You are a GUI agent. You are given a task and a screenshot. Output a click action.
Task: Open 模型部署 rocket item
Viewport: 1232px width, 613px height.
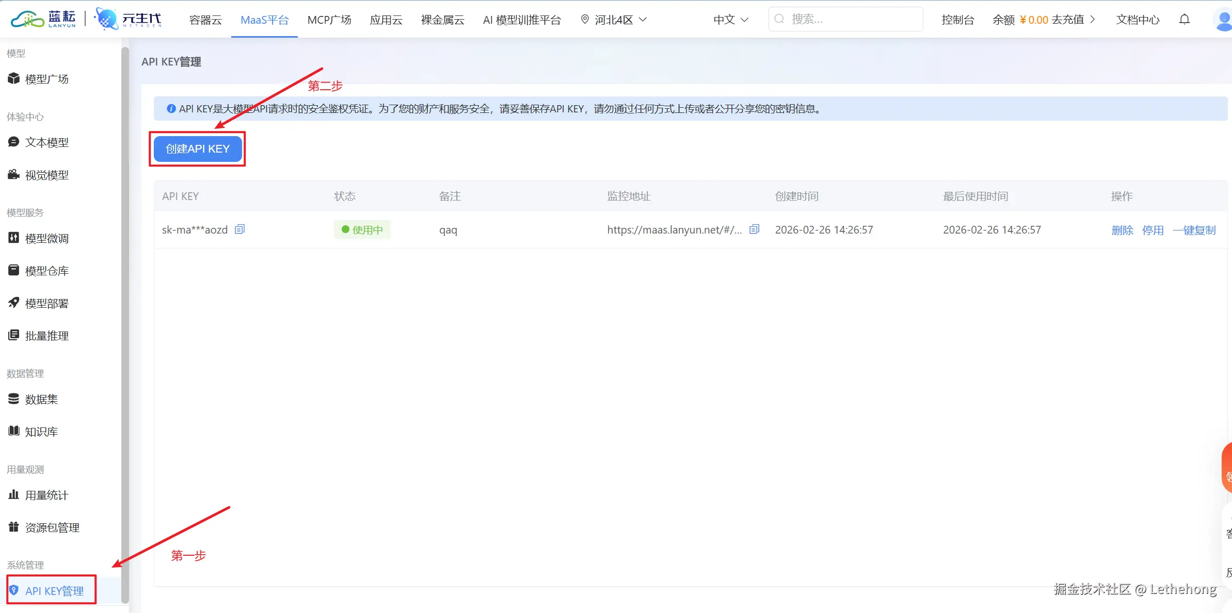pyautogui.click(x=46, y=303)
